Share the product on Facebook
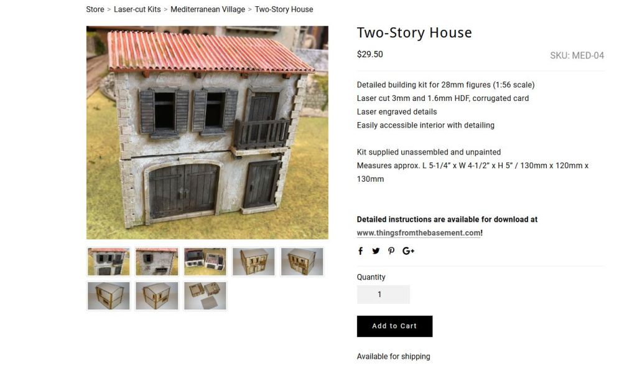The width and height of the screenshot is (637, 373). click(x=360, y=251)
